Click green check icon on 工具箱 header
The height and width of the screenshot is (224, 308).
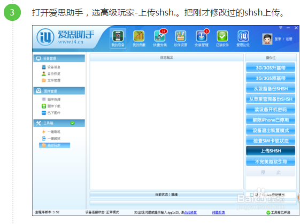(73, 123)
